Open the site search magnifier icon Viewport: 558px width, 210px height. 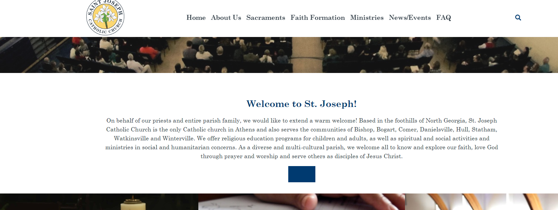518,17
